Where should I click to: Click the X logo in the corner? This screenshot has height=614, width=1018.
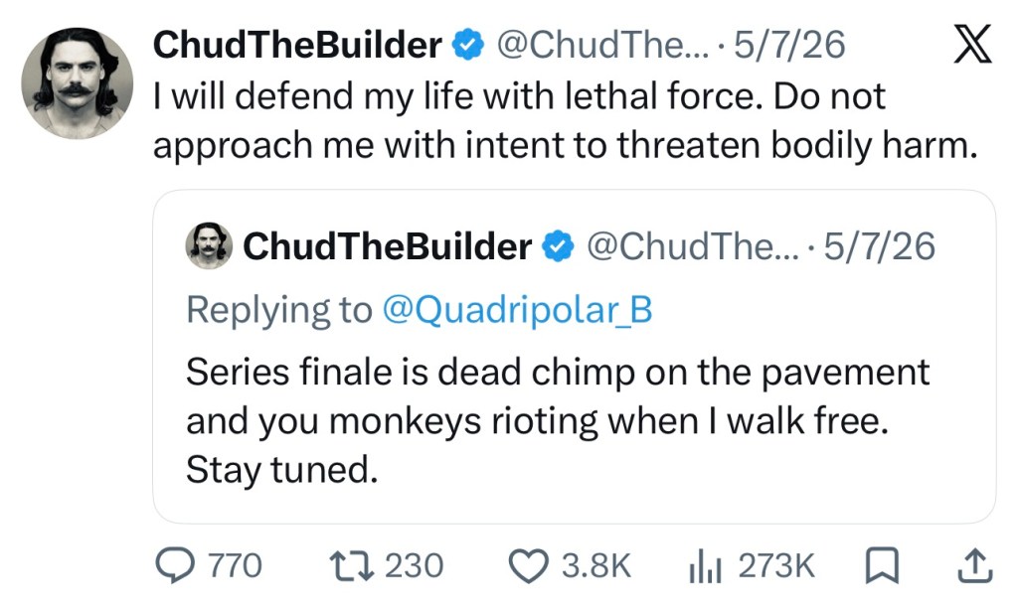coord(972,44)
